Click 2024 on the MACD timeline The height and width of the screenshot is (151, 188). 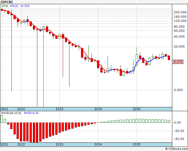click(98, 144)
